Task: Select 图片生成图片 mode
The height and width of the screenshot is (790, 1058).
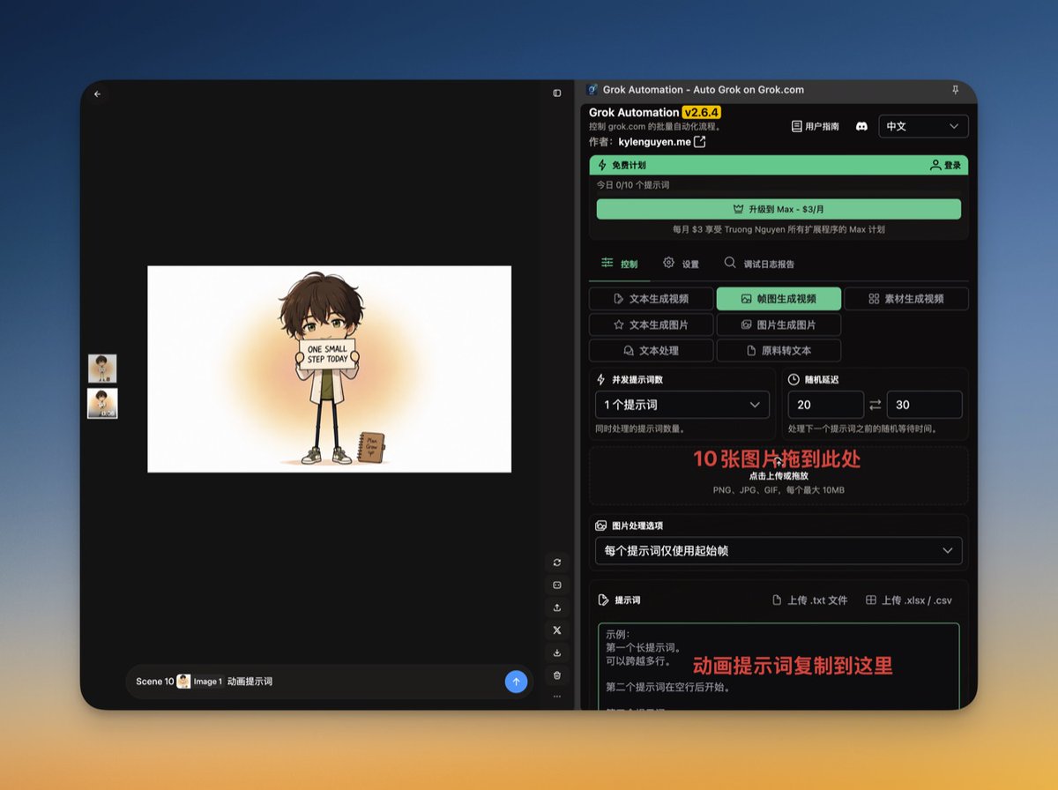Action: (779, 324)
